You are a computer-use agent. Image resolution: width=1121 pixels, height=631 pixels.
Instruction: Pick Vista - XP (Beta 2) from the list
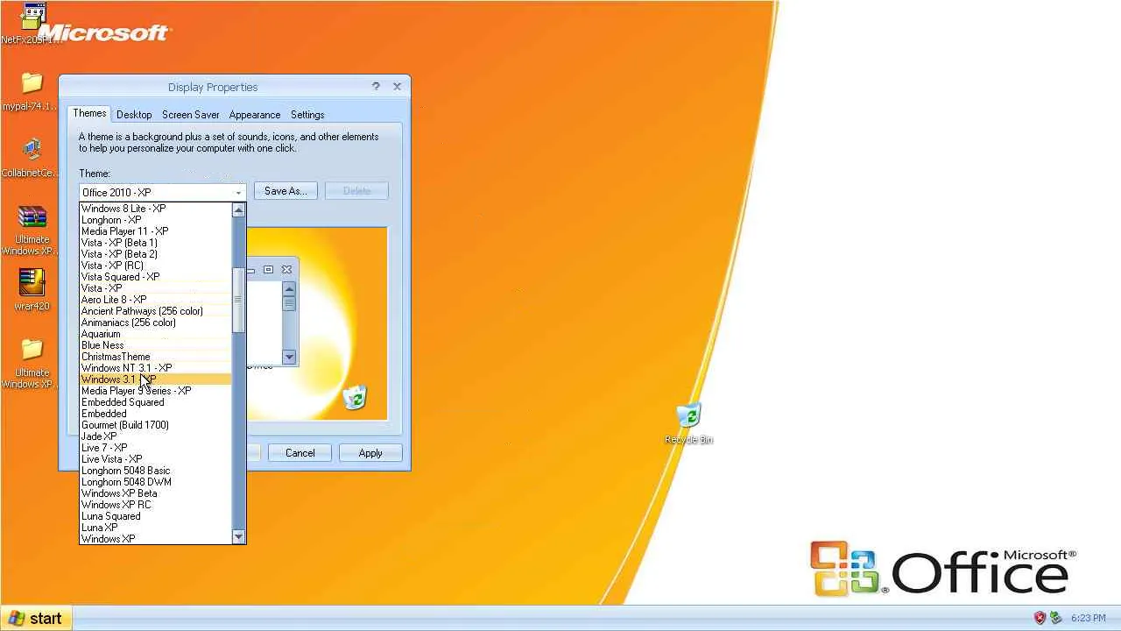[x=156, y=254]
